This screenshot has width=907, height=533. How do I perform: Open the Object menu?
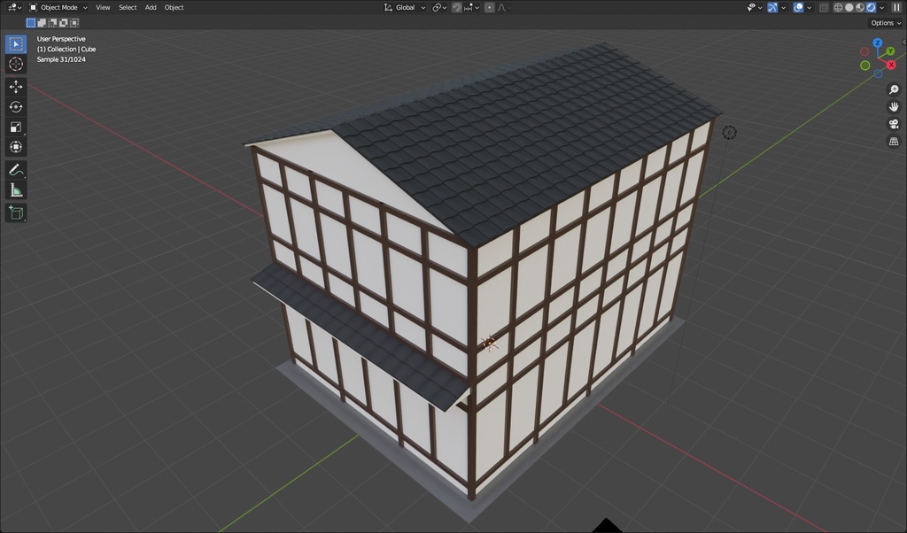[174, 7]
